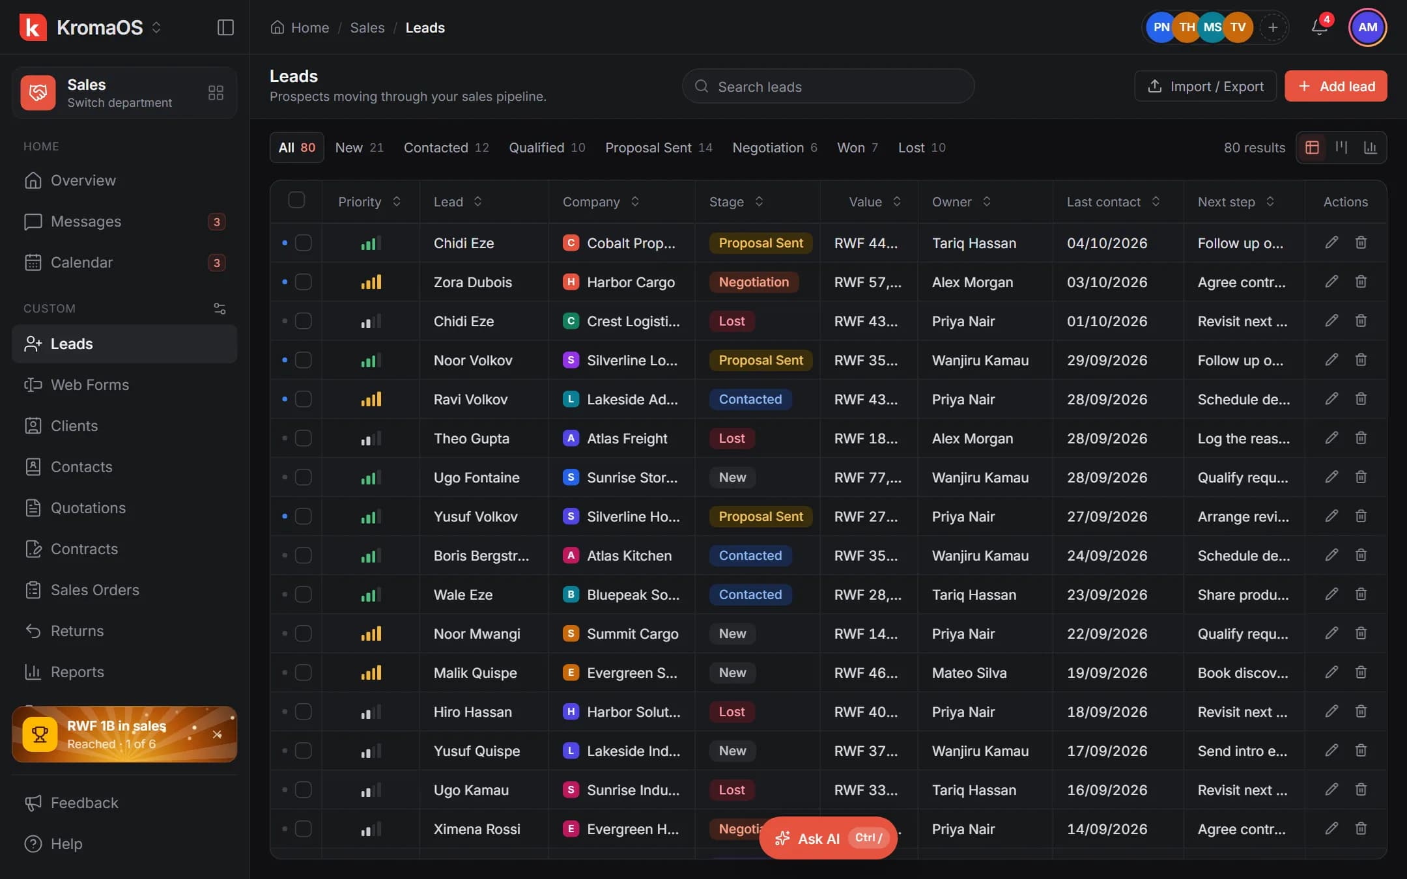Delete the Ugo Kamau lead row
The height and width of the screenshot is (879, 1407).
point(1361,790)
